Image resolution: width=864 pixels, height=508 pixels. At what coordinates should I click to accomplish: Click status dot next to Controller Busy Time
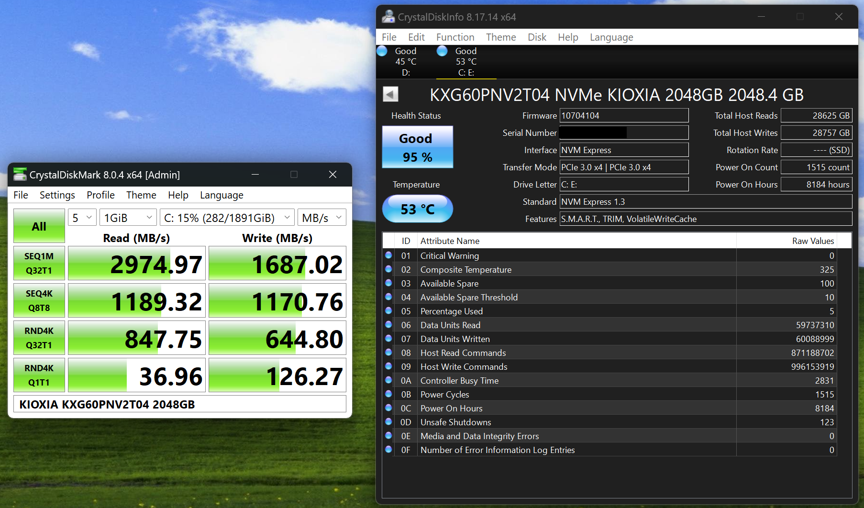388,380
